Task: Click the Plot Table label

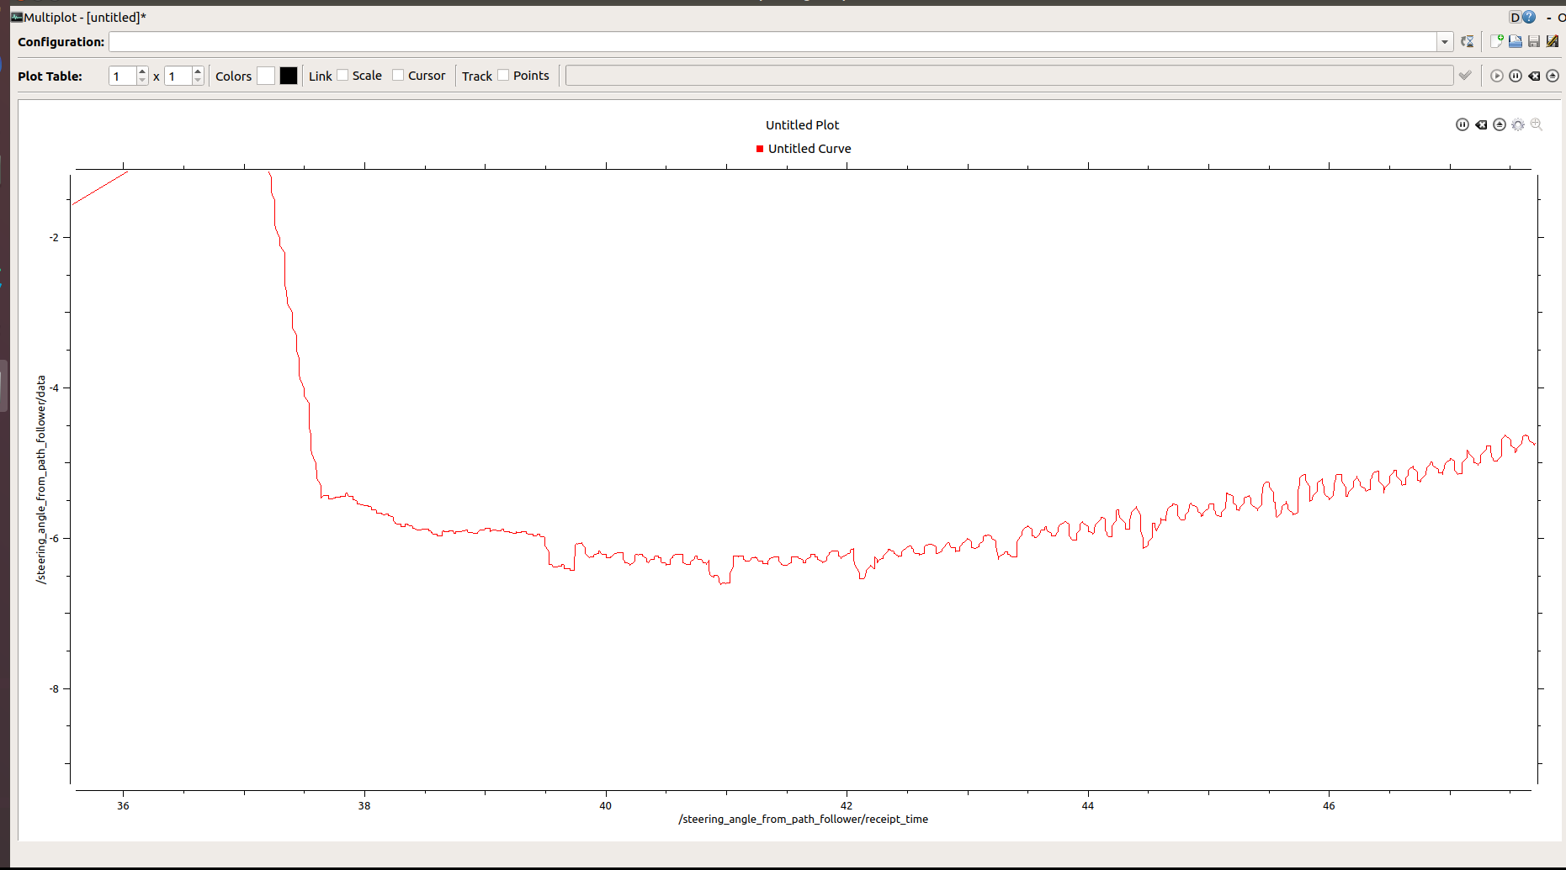Action: click(x=50, y=76)
